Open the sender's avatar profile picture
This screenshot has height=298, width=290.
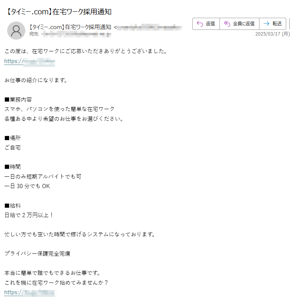16,31
